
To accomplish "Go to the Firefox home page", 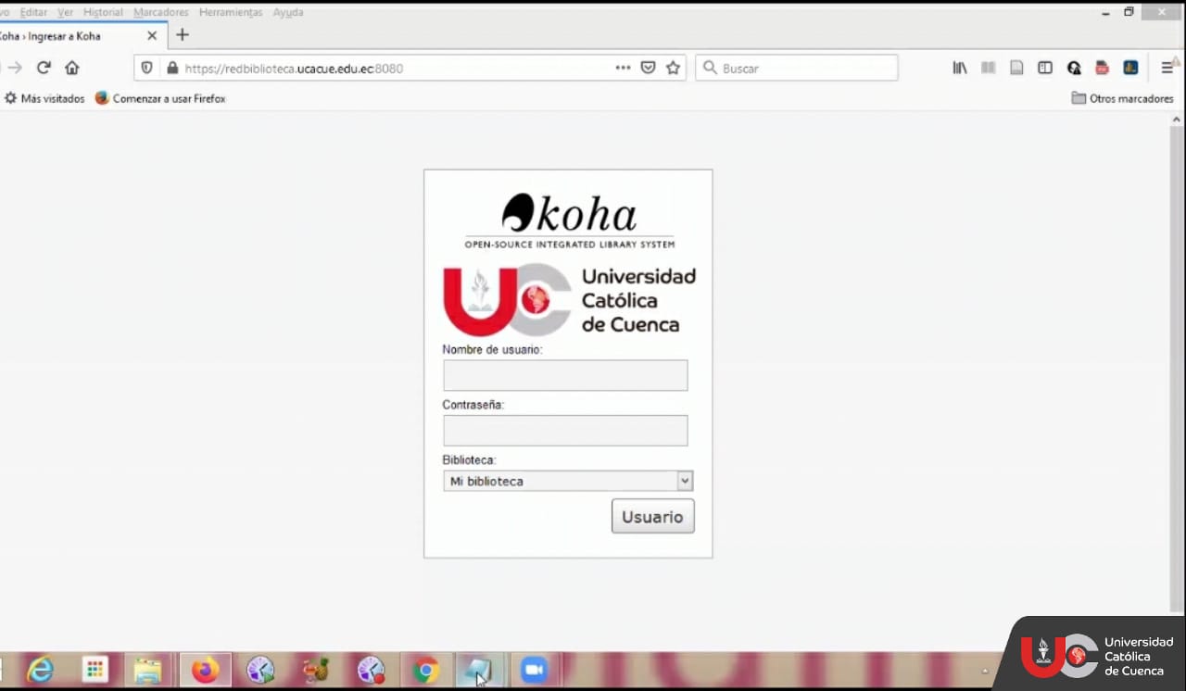I will [x=71, y=68].
